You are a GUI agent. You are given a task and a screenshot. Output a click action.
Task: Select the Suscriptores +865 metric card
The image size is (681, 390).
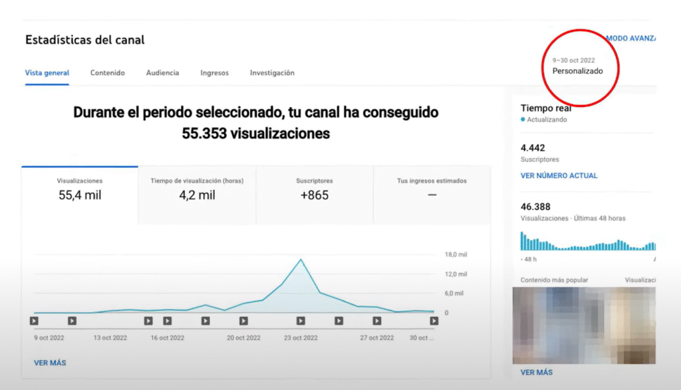coord(315,195)
